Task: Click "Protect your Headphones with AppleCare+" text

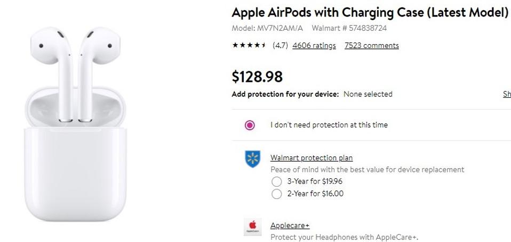Action: [x=344, y=237]
